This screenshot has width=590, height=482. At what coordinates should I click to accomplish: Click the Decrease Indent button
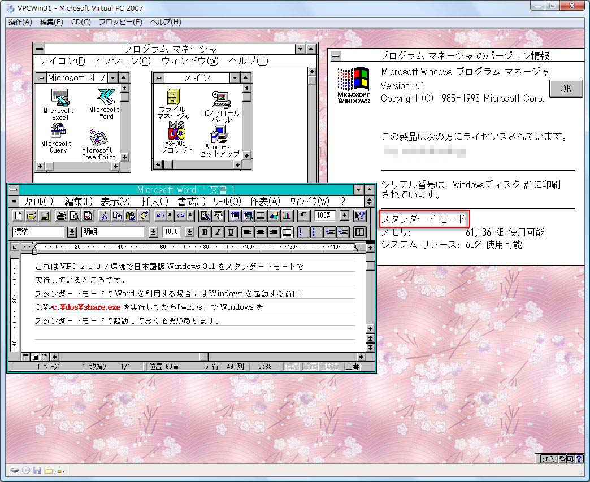click(329, 232)
